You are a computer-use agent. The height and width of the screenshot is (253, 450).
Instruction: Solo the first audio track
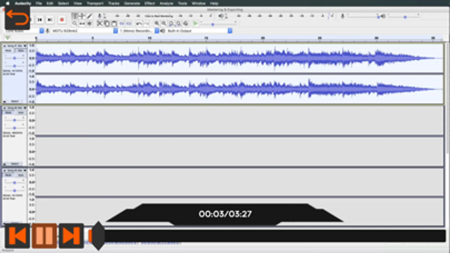20,50
